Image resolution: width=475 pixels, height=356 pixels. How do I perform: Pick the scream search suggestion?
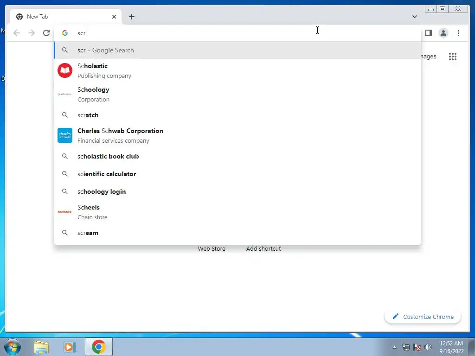point(237,233)
